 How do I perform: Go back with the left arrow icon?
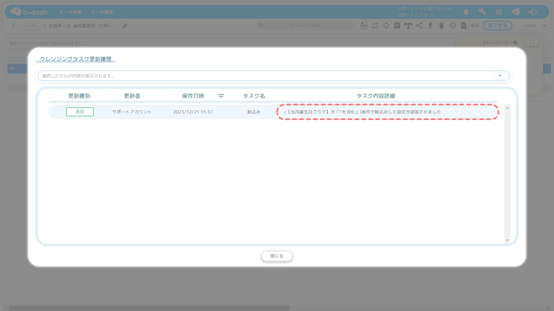(14, 25)
